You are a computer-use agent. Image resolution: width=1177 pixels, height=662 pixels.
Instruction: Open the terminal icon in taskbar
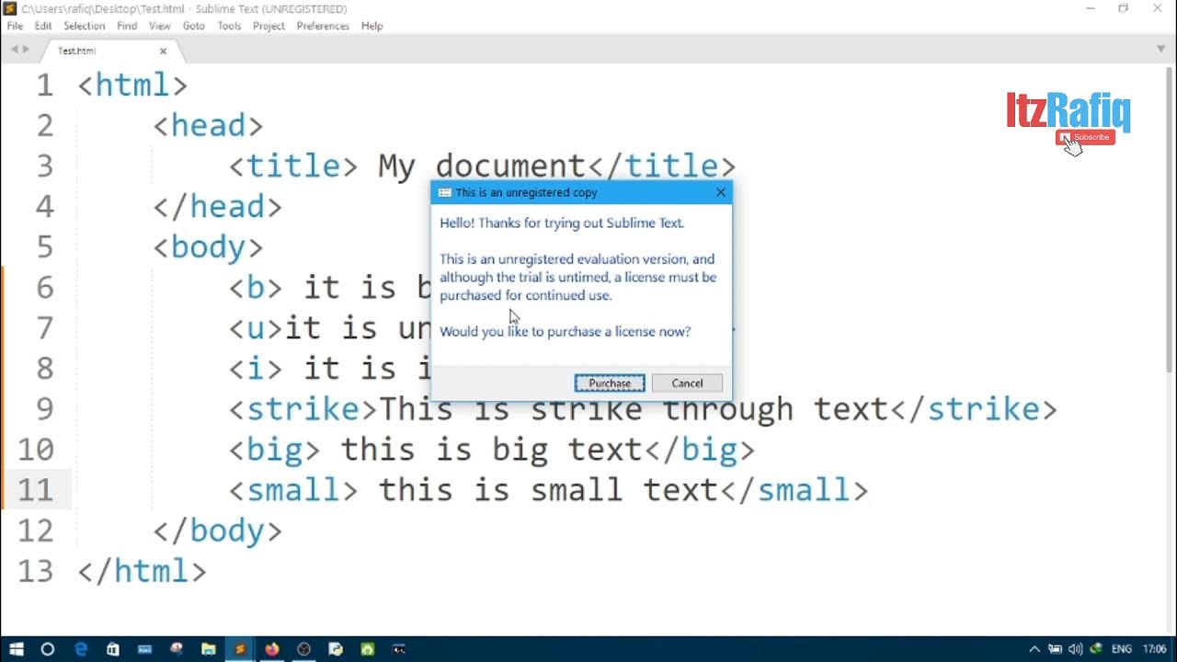[399, 649]
